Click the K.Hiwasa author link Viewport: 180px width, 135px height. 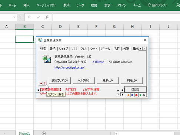99,62
